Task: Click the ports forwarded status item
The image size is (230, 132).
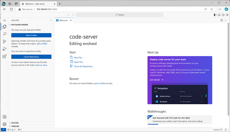Action: click(19, 129)
